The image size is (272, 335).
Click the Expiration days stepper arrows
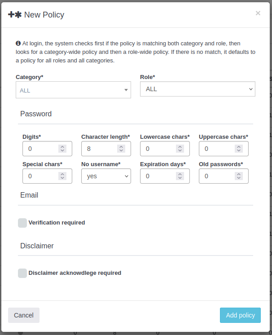[x=180, y=176]
